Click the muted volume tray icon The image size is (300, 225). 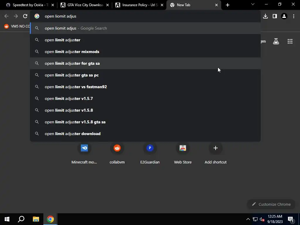point(262,219)
